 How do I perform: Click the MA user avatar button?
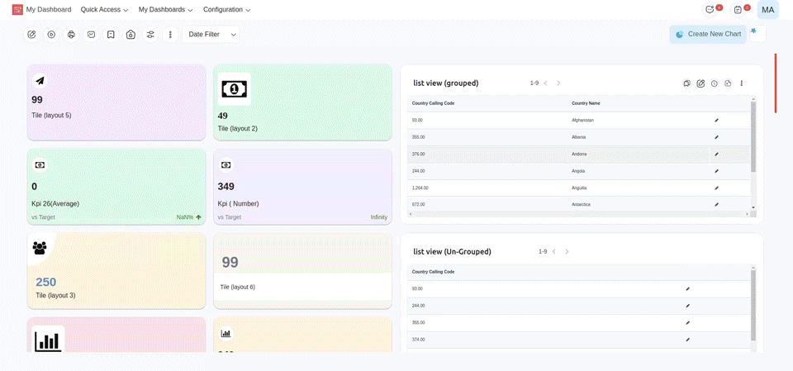click(x=767, y=10)
